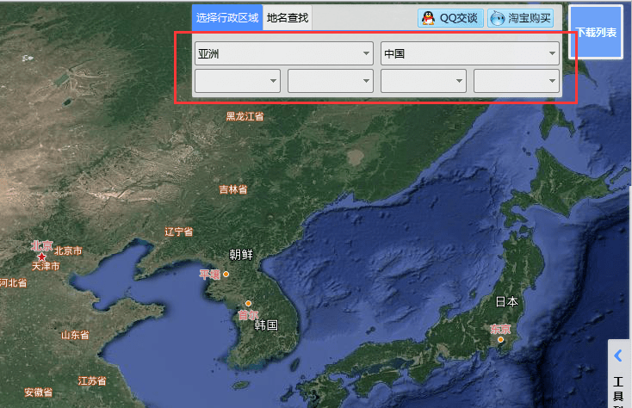Expand the first empty province dropdown
The image size is (632, 408).
pyautogui.click(x=238, y=81)
